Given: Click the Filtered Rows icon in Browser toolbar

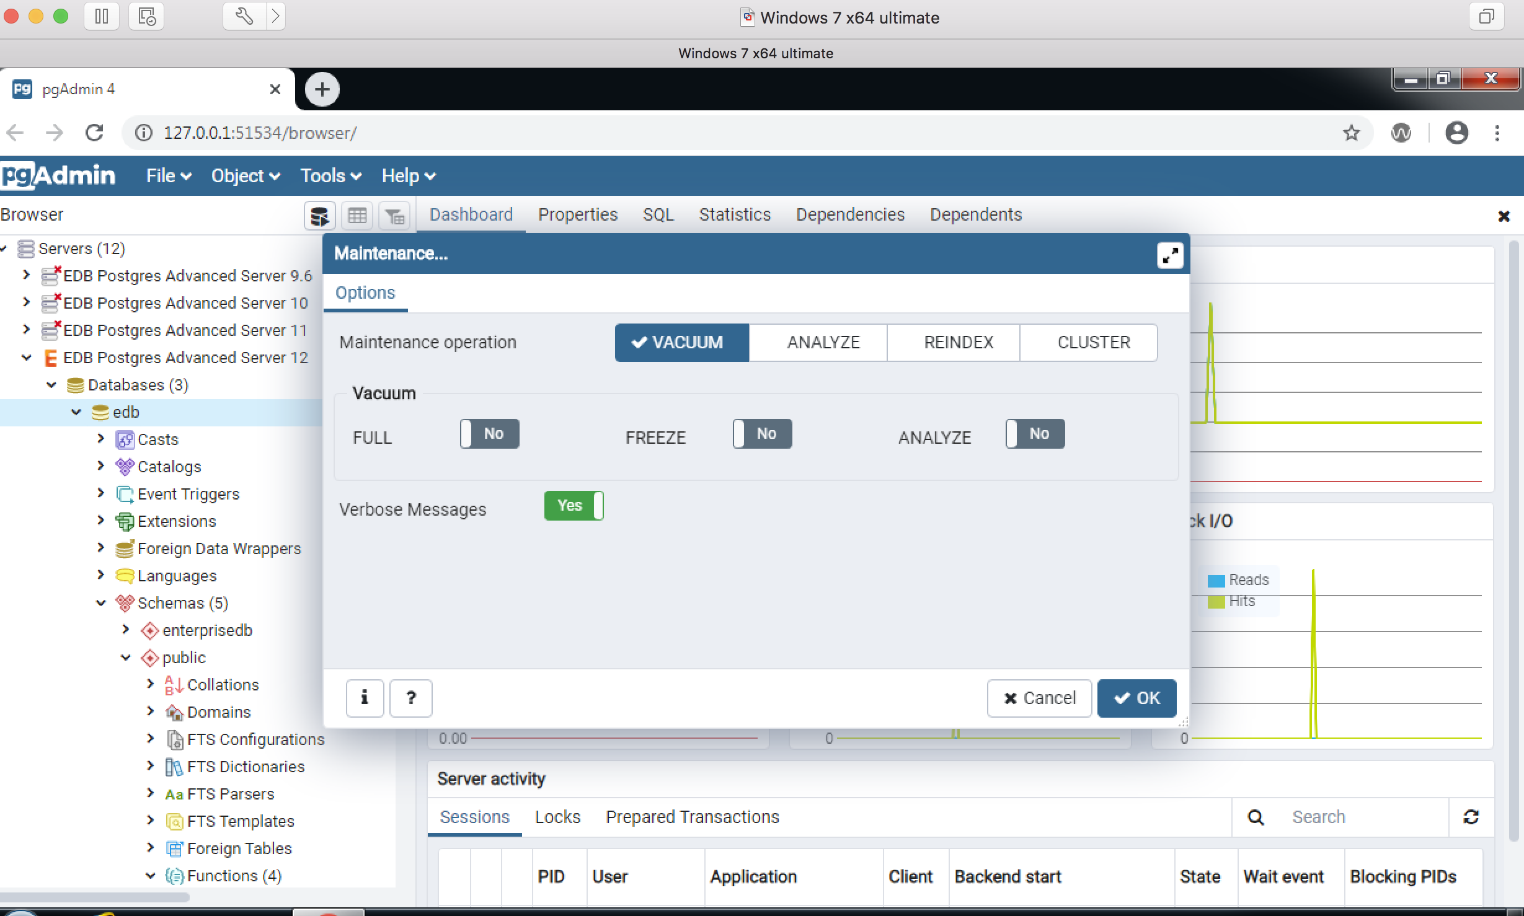Looking at the screenshot, I should 394,216.
